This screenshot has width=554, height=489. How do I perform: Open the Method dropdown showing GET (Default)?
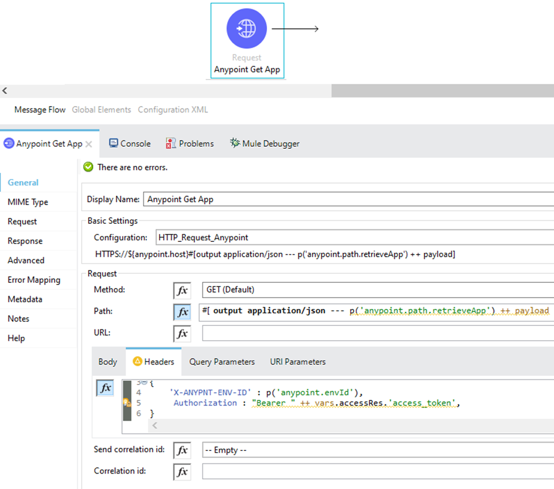point(378,290)
